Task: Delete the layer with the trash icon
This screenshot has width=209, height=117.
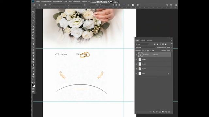Action: tap(169, 112)
